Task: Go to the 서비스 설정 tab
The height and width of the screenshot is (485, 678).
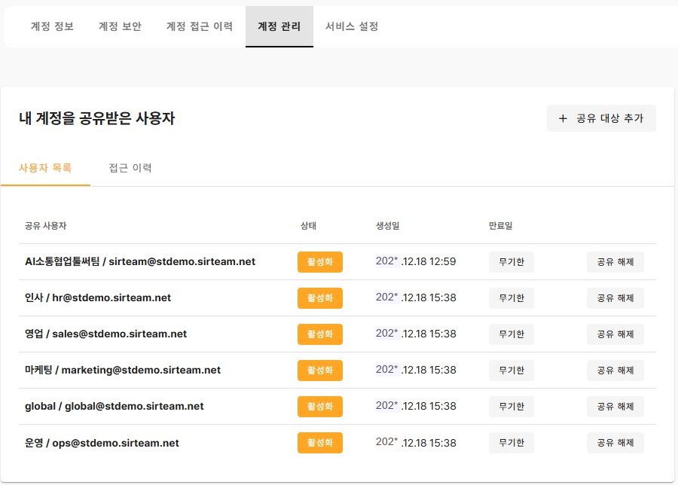Action: [352, 26]
